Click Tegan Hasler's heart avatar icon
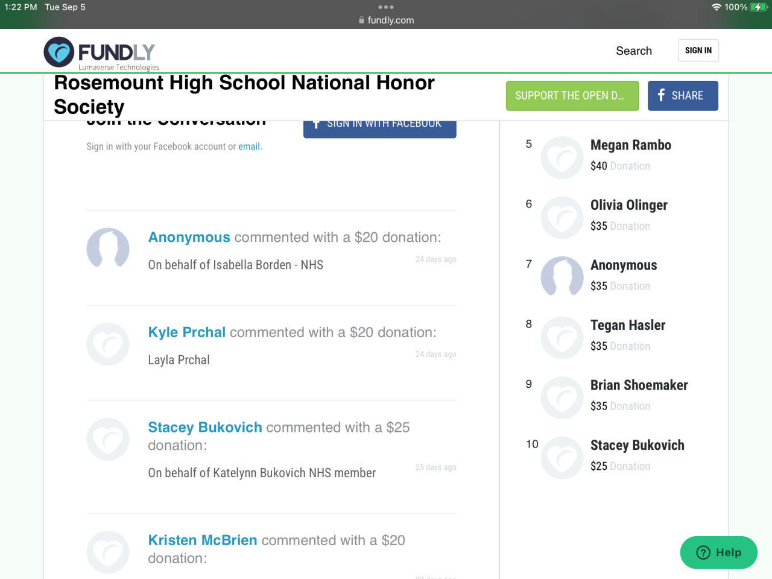Image resolution: width=772 pixels, height=579 pixels. [562, 338]
